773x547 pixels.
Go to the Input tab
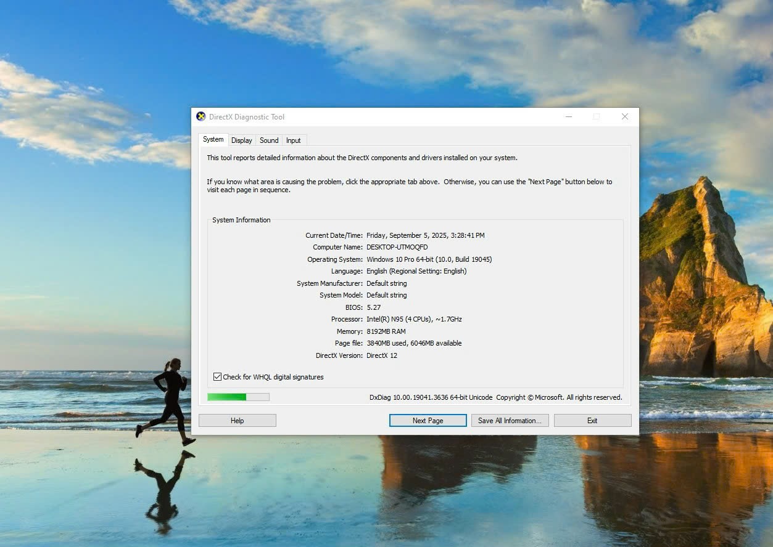(x=294, y=140)
